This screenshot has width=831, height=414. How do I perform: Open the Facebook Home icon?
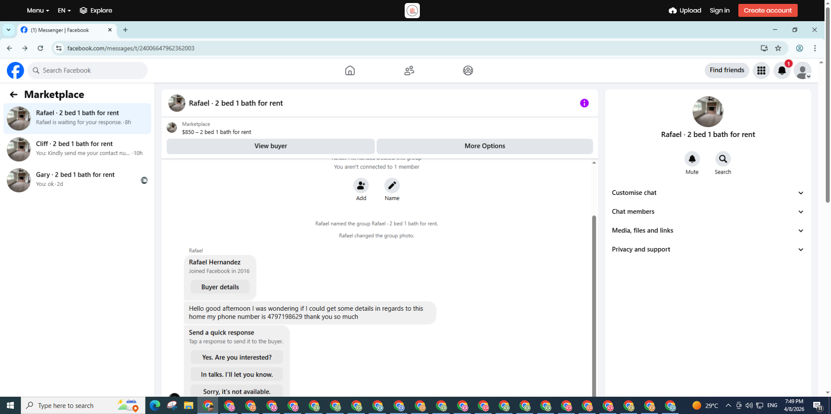pos(350,70)
